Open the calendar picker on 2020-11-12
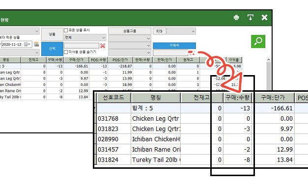This screenshot has width=308, height=184. 27,44
